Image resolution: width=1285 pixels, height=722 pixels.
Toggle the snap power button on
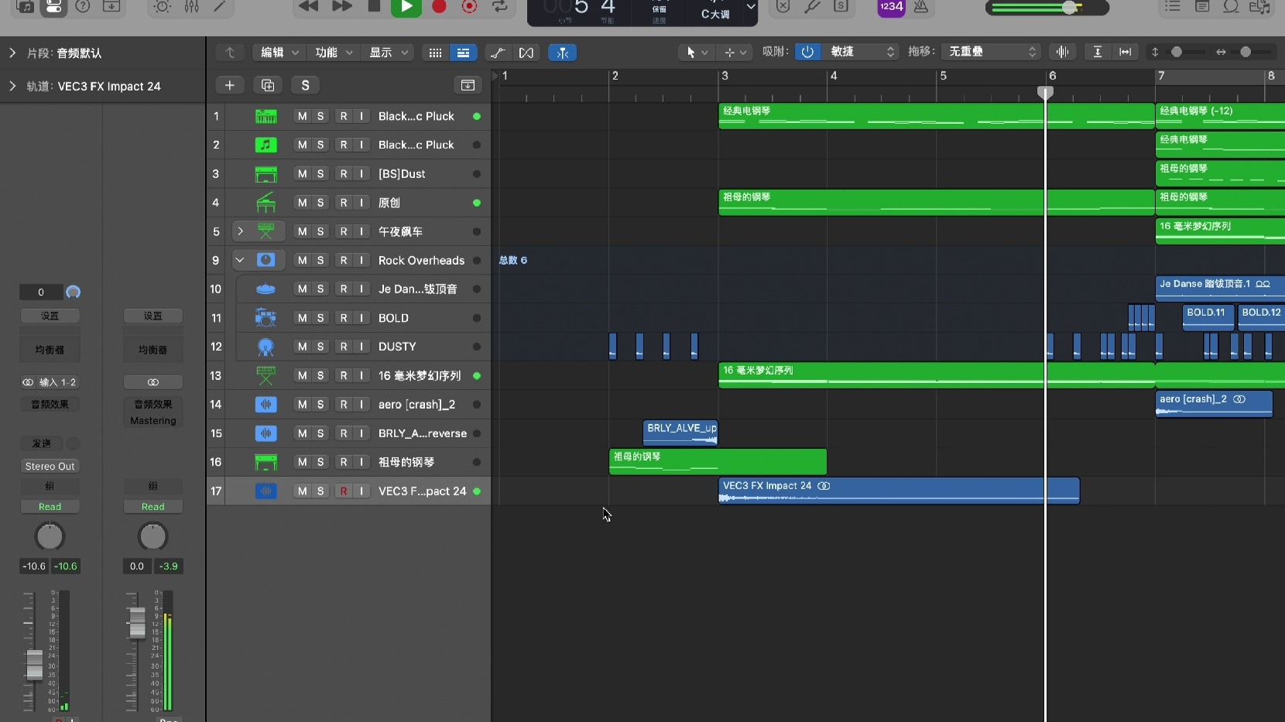[807, 52]
